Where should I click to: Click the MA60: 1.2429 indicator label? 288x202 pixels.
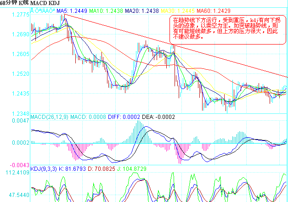[x=214, y=11]
